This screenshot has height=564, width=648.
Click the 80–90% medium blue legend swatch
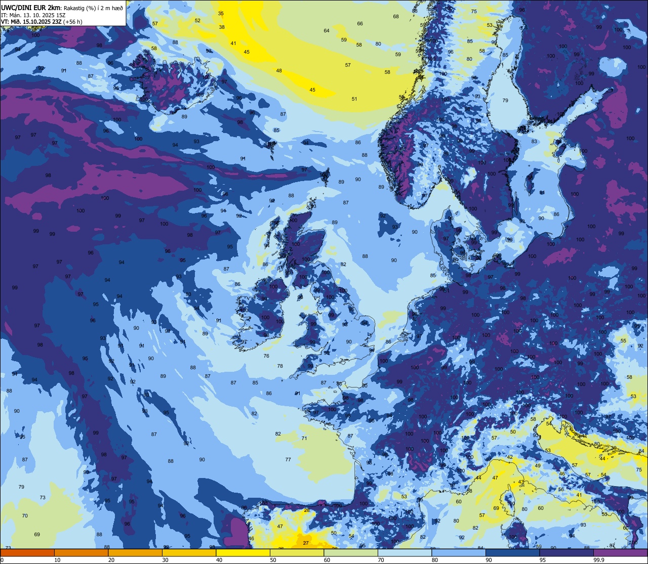[x=459, y=552]
